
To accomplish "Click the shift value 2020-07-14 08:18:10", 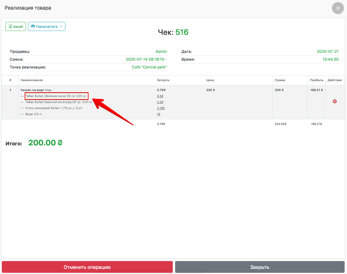I will coord(146,59).
